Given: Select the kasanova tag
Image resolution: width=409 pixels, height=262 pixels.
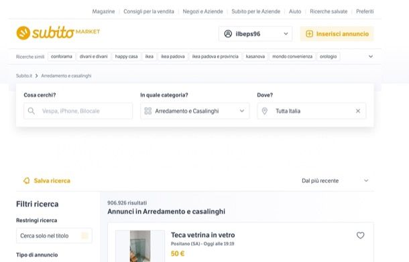Looking at the screenshot, I should click(255, 56).
